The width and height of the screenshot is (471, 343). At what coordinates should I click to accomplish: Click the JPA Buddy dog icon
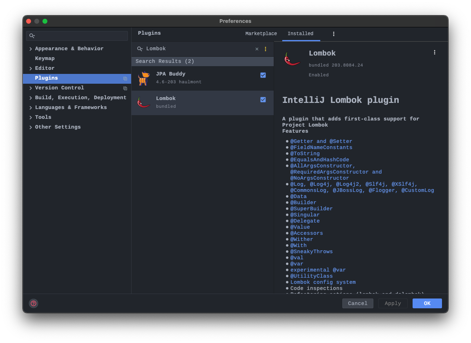click(144, 78)
